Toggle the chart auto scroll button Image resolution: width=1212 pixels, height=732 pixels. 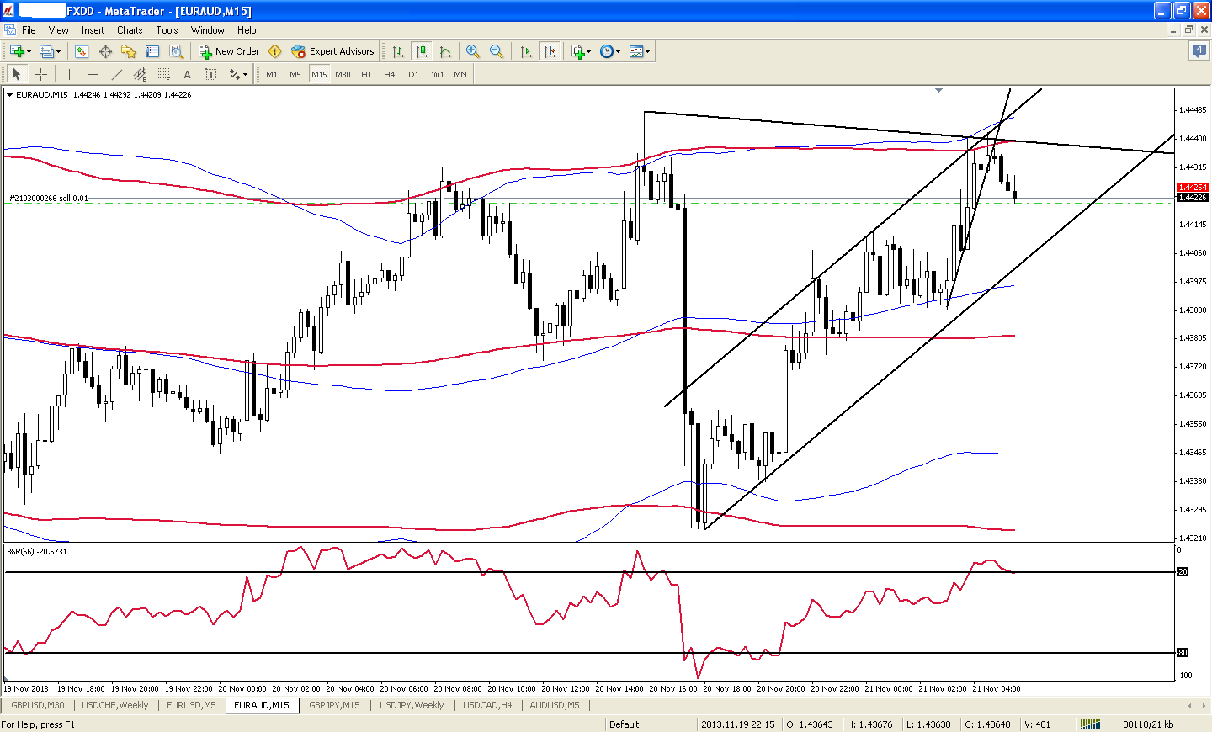[526, 51]
